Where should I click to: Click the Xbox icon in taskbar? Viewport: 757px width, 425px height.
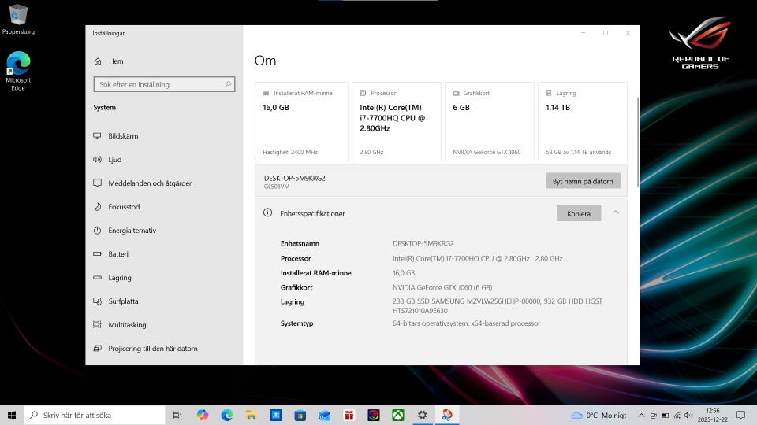pos(398,415)
